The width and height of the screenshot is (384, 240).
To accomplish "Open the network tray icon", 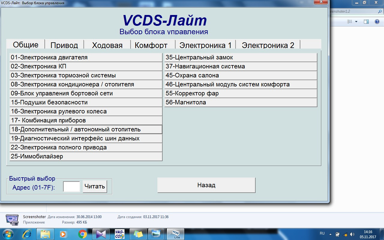I will point(345,234).
